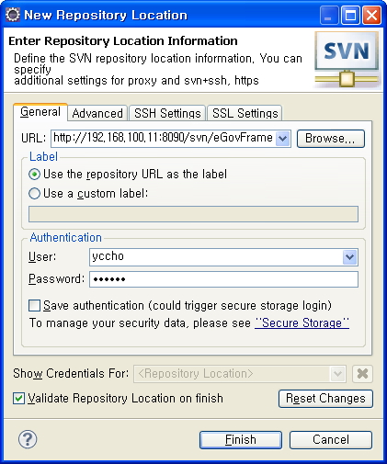The width and height of the screenshot is (387, 464).
Task: Enable Save authentication checkbox
Action: (34, 306)
